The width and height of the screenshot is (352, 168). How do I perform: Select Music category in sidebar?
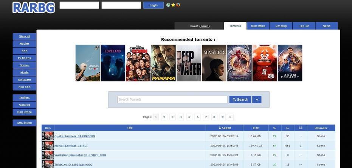pyautogui.click(x=25, y=72)
